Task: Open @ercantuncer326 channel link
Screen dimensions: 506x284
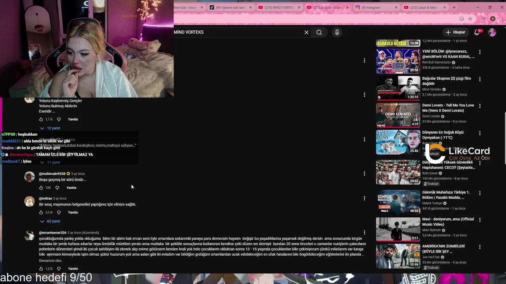Action: [53, 233]
